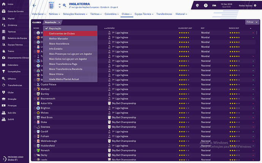This screenshot has width=262, height=163.
Task: Click the back arrow icon
Action: click(x=34, y=6)
